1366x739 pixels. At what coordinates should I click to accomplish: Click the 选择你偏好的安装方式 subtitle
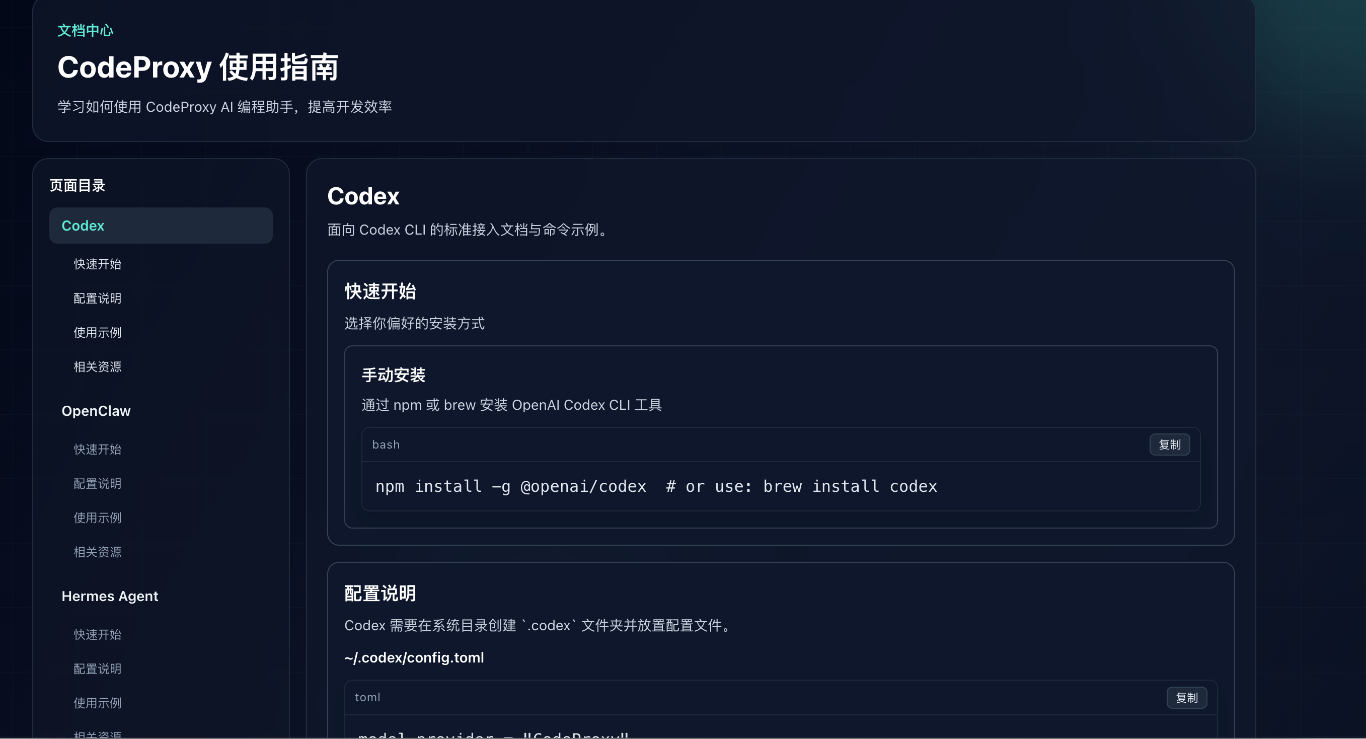(x=415, y=324)
